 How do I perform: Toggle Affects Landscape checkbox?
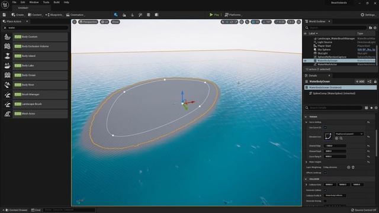click(x=325, y=173)
